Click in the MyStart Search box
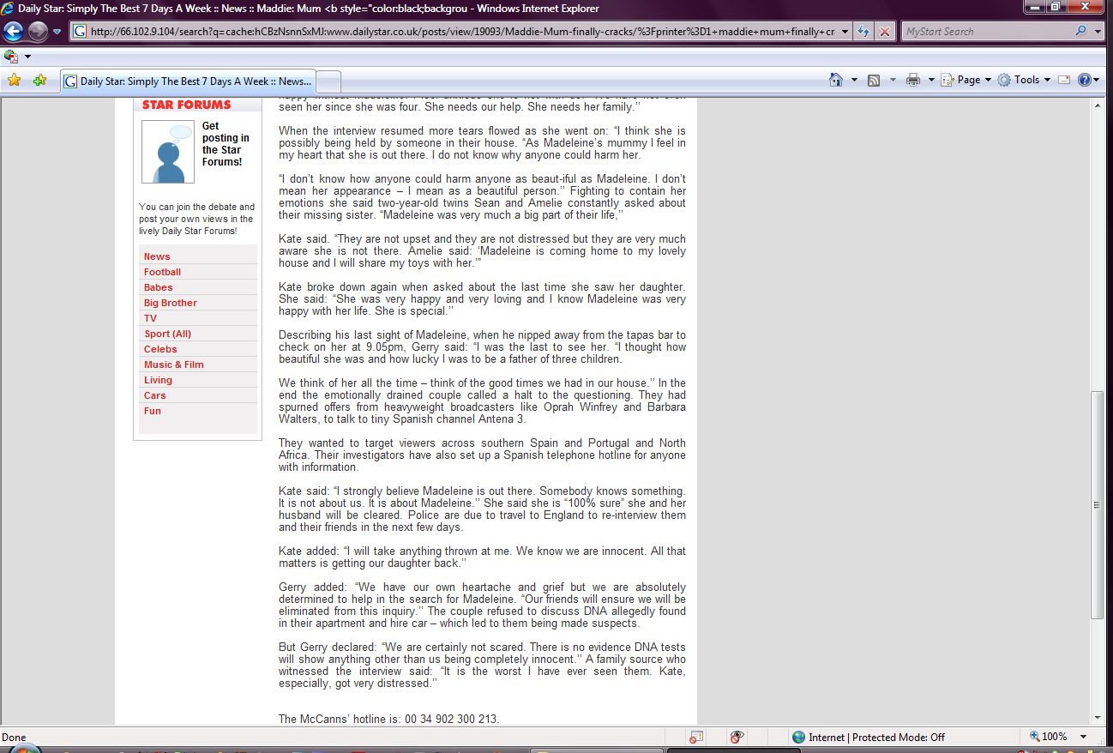1113x753 pixels. pos(986,32)
